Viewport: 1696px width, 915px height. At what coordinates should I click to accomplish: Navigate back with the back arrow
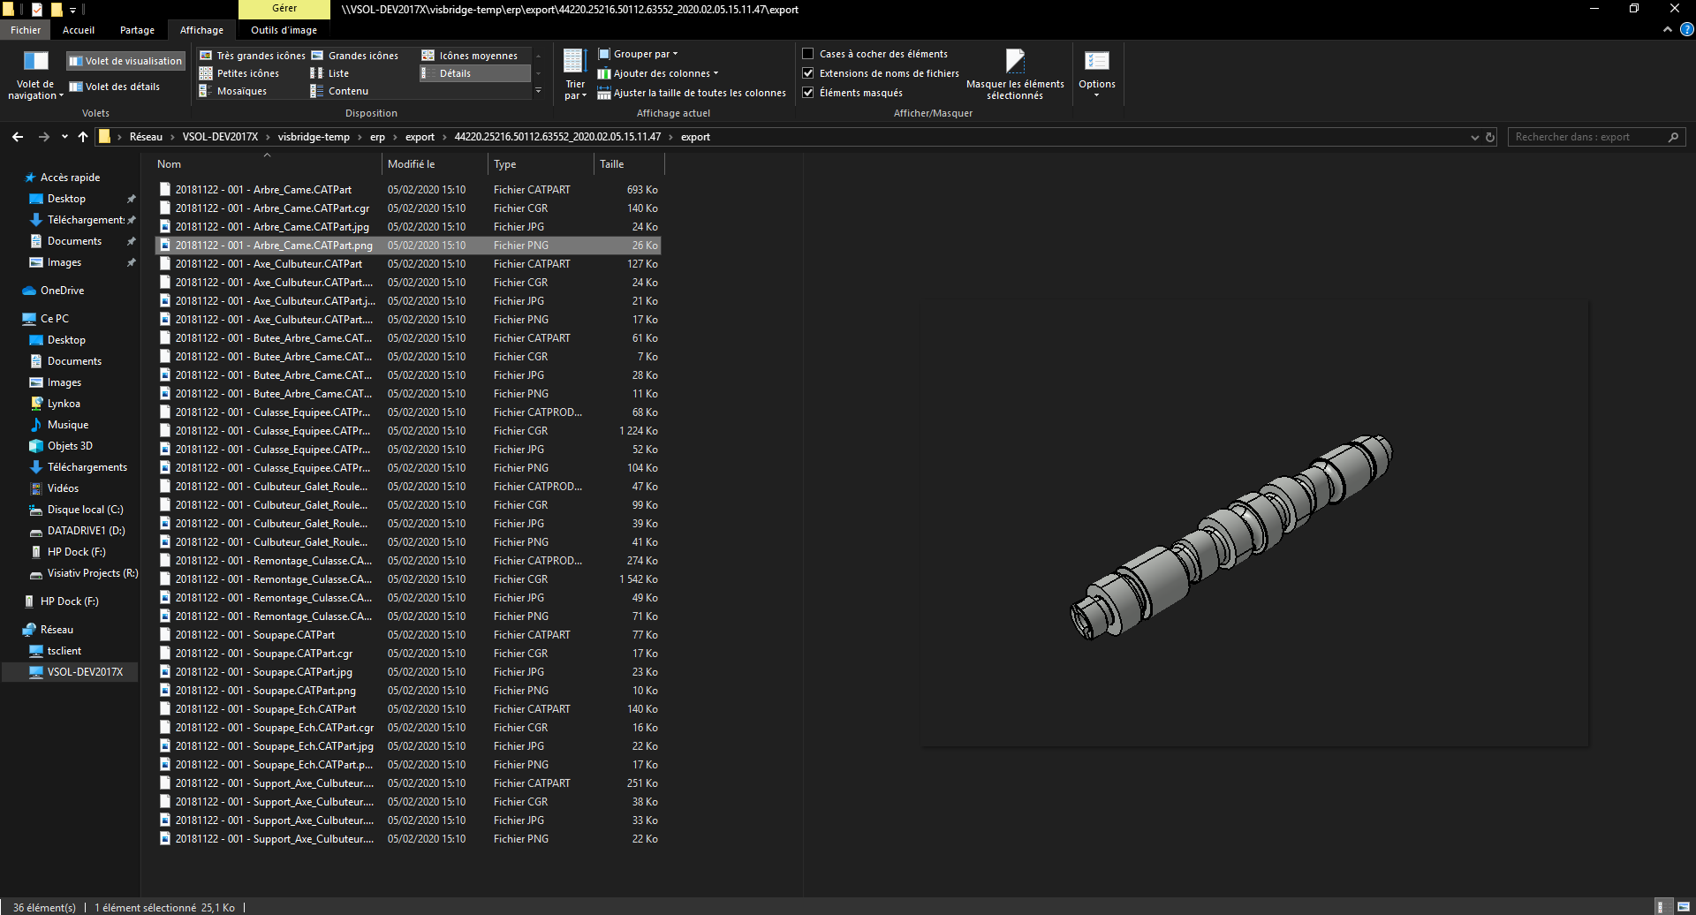18,137
